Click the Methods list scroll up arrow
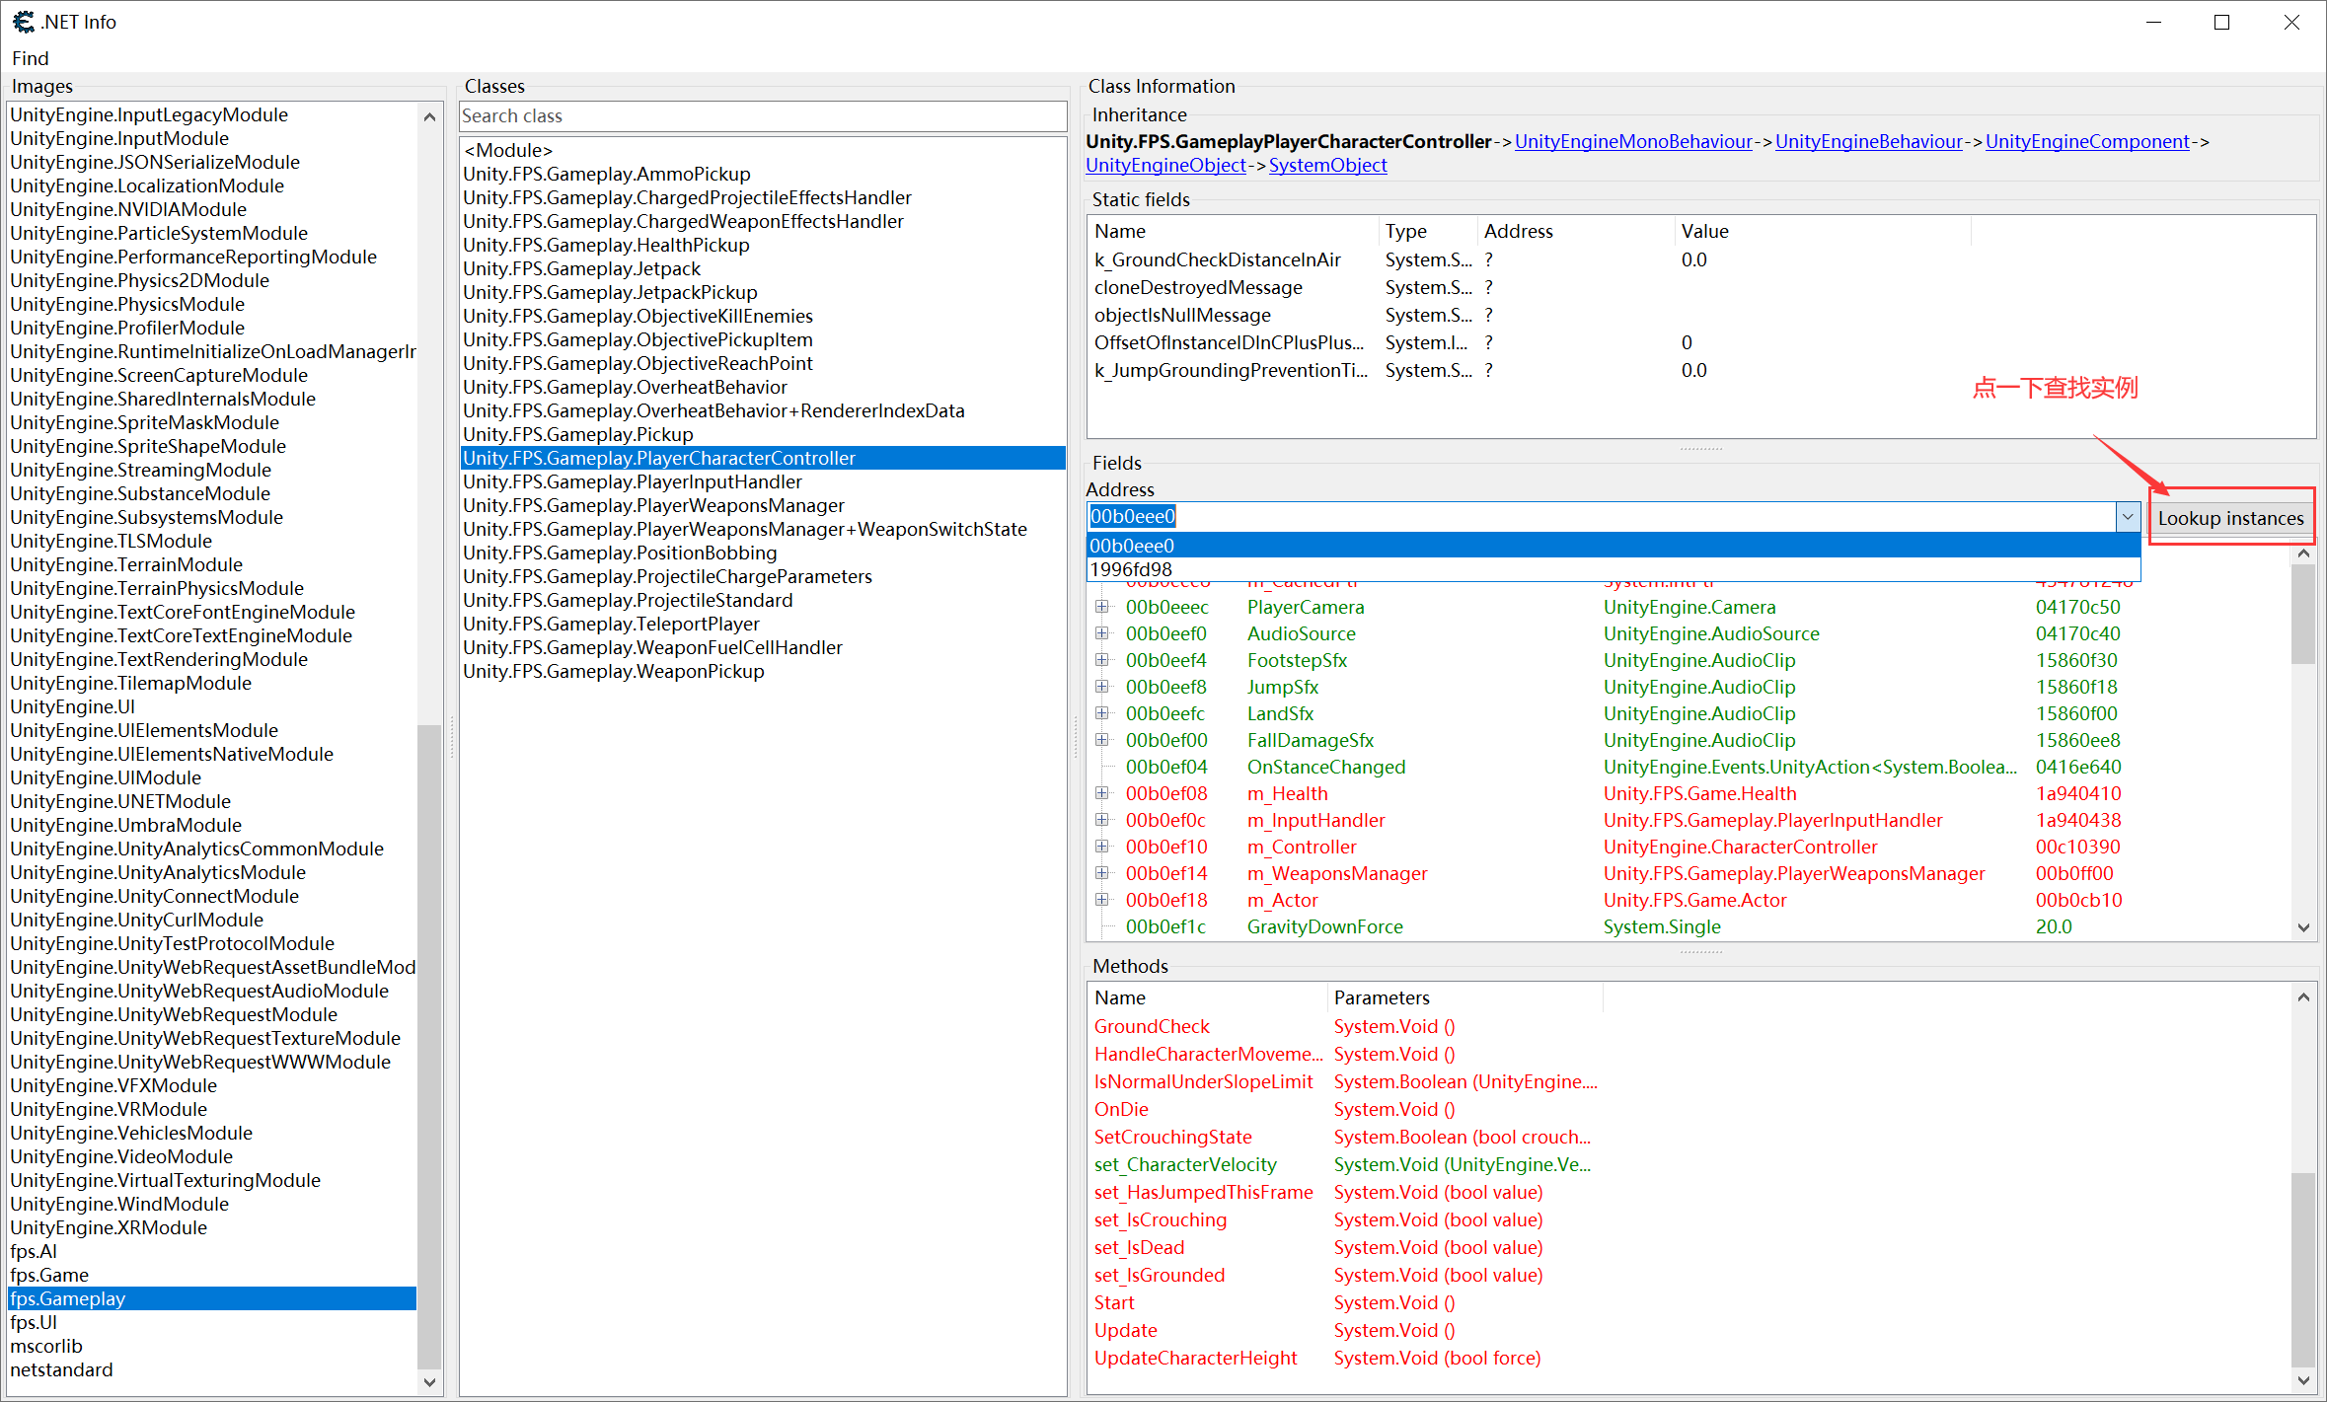The width and height of the screenshot is (2327, 1402). click(2303, 996)
